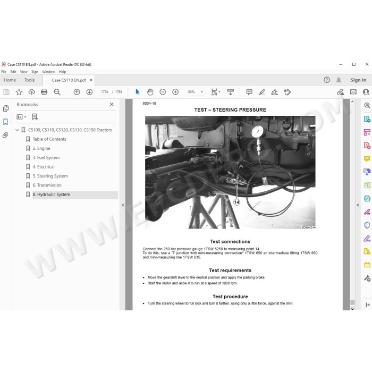Collapse the left navigation pane arrow
This screenshot has width=372, height=372.
point(123,205)
